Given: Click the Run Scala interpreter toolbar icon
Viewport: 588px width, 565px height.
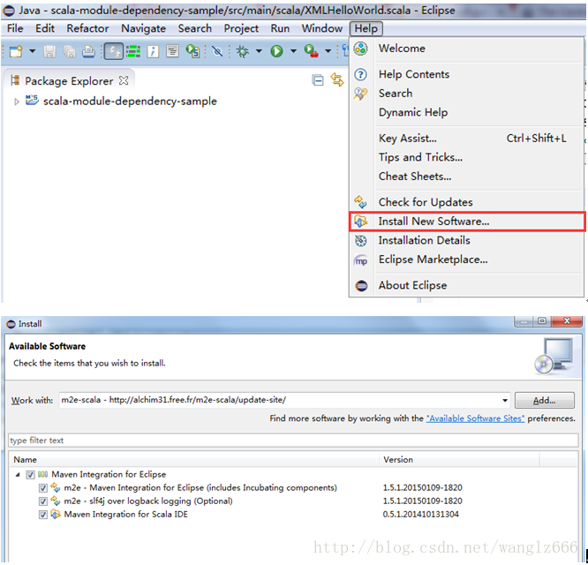Looking at the screenshot, I should pyautogui.click(x=192, y=51).
